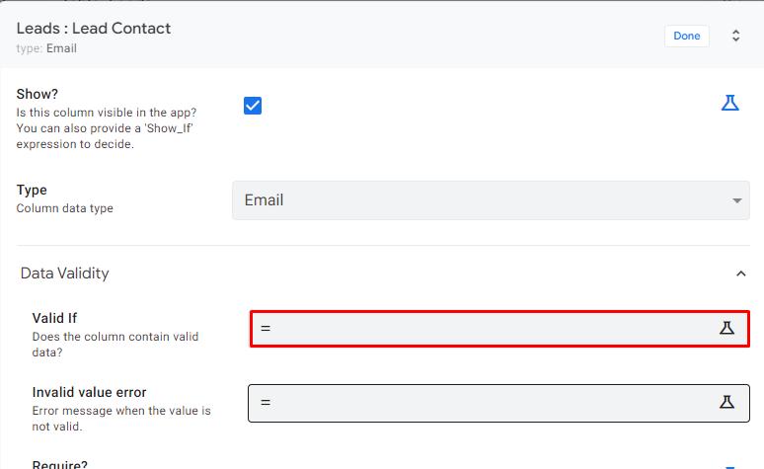Click into the Valid If expression field
Screen dimensions: 764x469
pos(499,329)
